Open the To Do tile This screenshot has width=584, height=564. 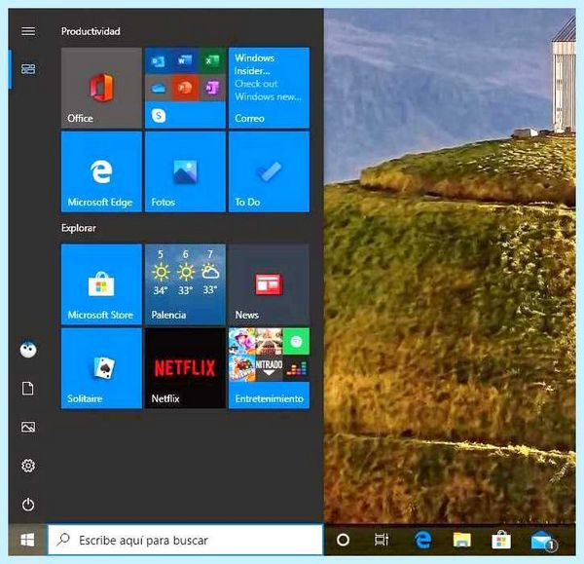pos(269,171)
